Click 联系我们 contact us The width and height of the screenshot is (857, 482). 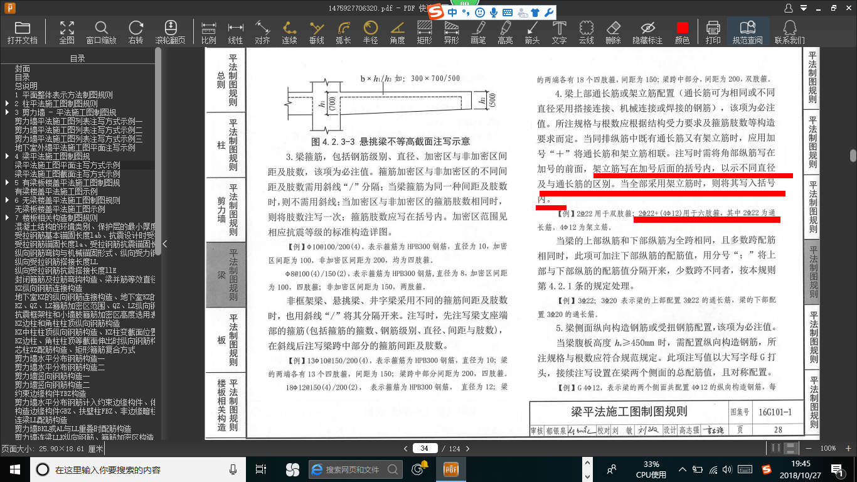(790, 33)
